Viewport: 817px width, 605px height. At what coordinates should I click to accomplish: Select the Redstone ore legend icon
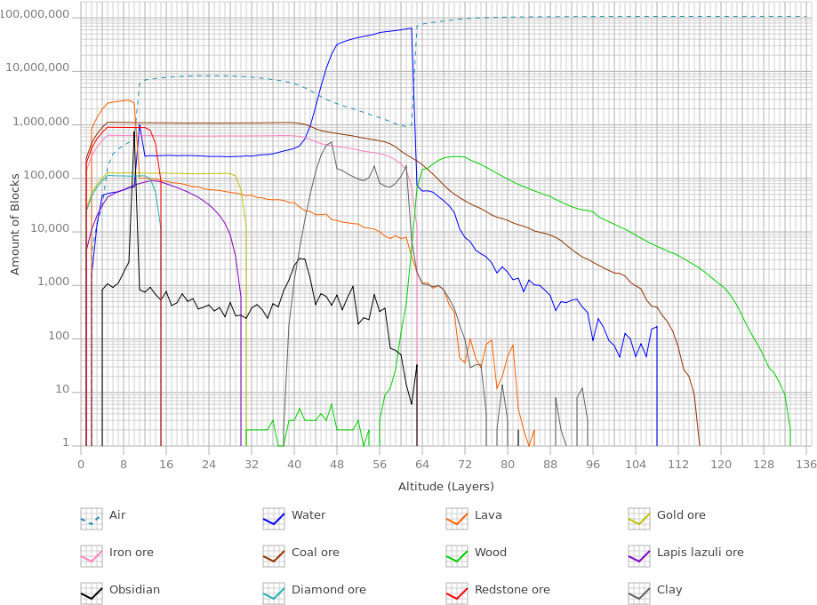[x=457, y=593]
